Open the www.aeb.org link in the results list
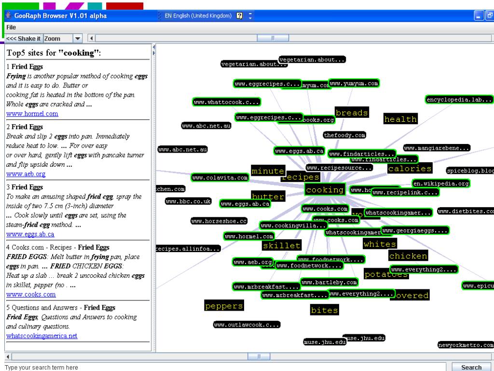Screen dimensions: 494x371 coord(26,174)
